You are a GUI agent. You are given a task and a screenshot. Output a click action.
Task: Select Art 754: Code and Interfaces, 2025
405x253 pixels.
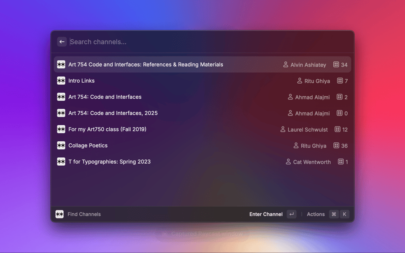click(x=113, y=113)
